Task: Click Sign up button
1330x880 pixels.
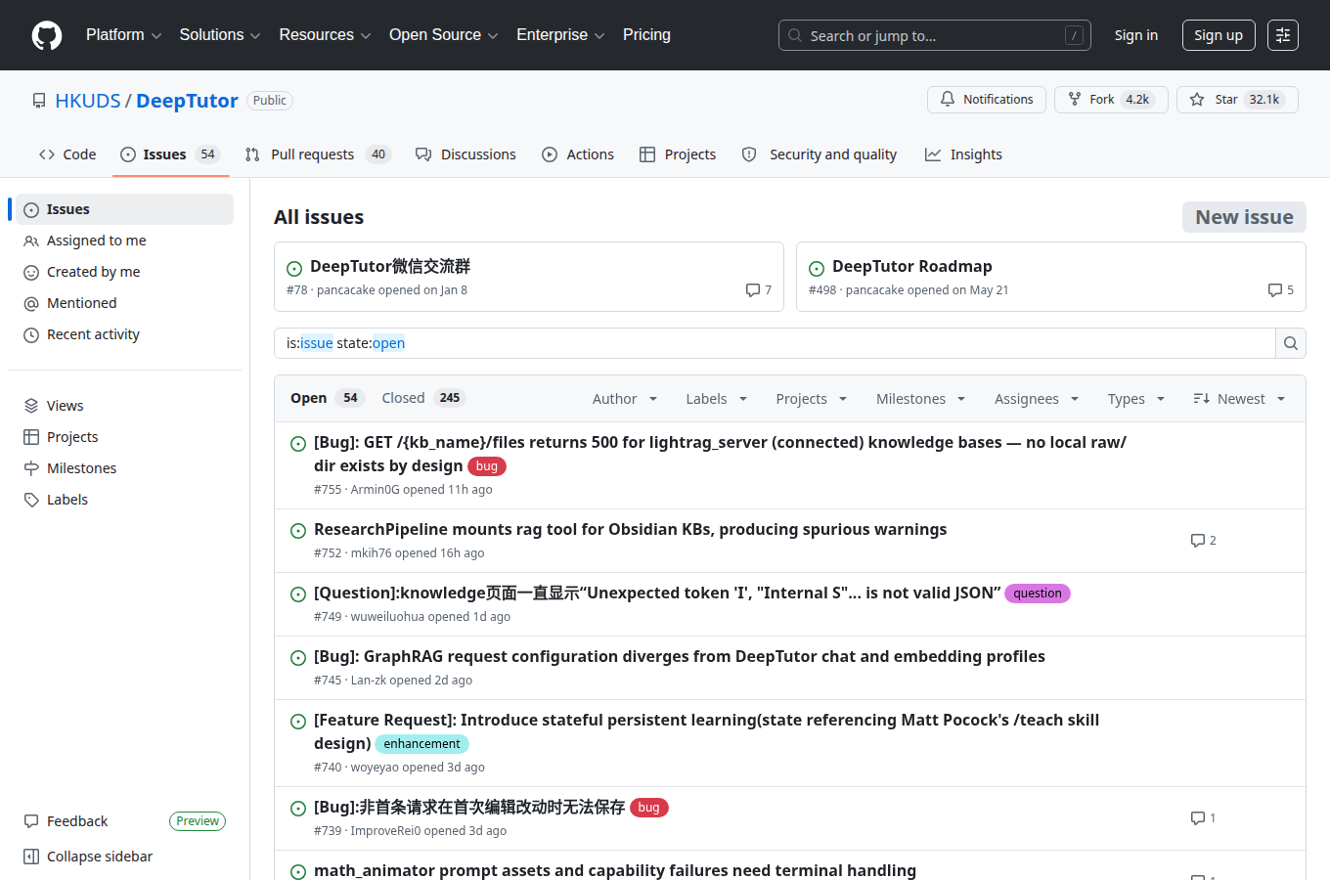Action: [x=1219, y=35]
